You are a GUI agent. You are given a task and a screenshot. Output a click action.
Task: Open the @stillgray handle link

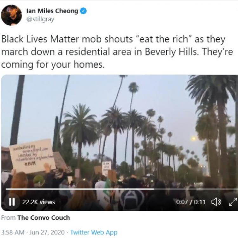coord(40,19)
